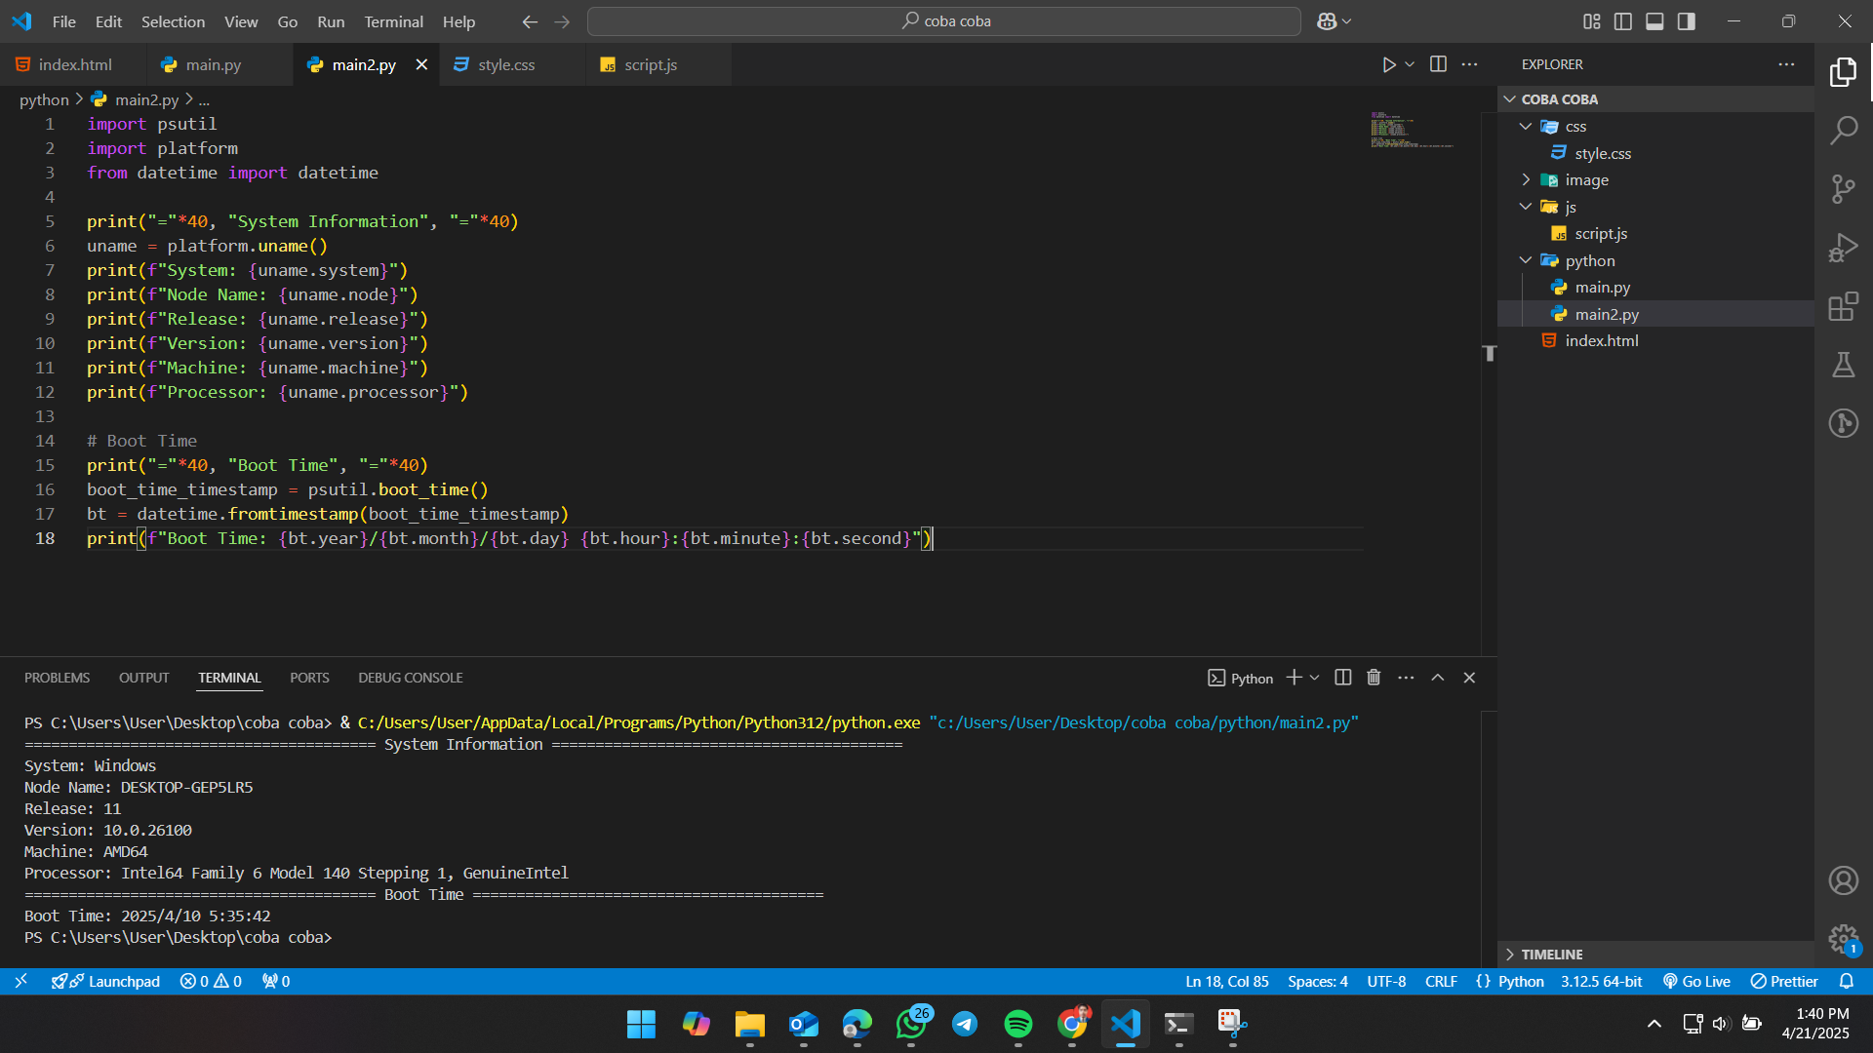Image resolution: width=1873 pixels, height=1053 pixels.
Task: Maximize the terminal panel with up chevron
Action: (1438, 678)
